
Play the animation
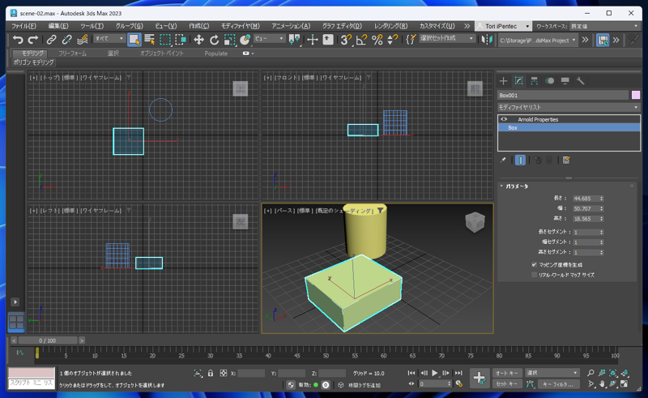click(434, 373)
